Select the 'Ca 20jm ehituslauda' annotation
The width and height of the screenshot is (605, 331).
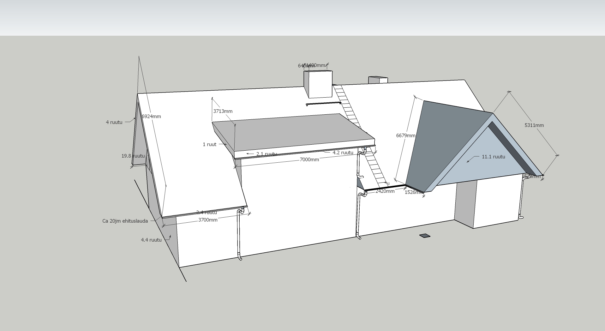tap(125, 221)
